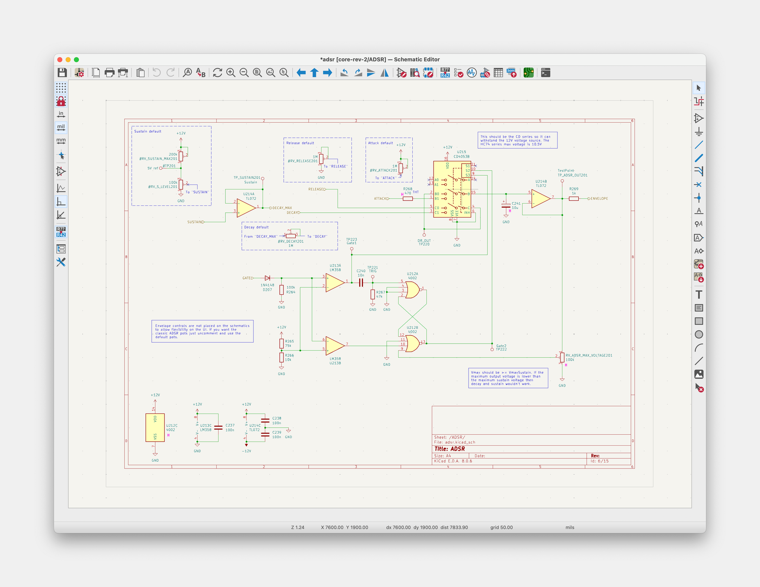Switch units to millimeters
This screenshot has width=760, height=587.
(61, 141)
